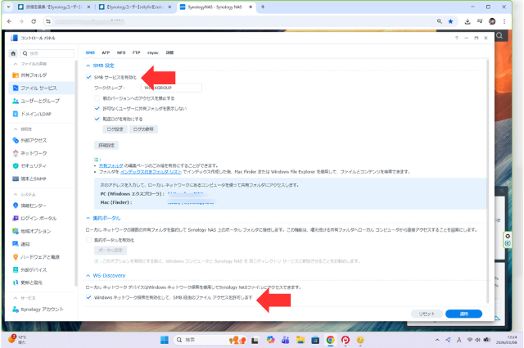Click the control panel home icon

click(x=14, y=52)
